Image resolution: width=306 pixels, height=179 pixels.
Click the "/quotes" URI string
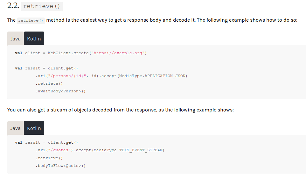pos(59,150)
